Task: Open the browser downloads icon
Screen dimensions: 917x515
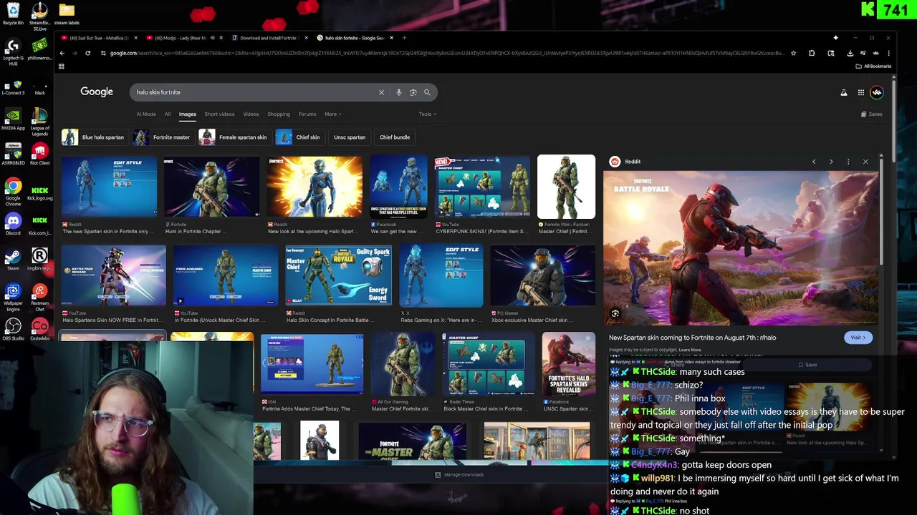Action: pos(850,53)
